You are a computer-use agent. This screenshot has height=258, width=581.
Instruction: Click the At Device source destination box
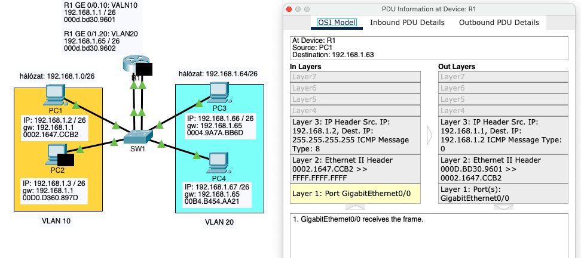tap(429, 48)
